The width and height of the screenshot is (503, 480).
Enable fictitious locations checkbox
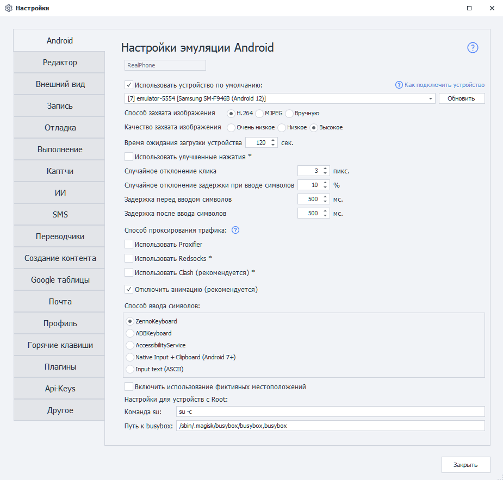point(129,387)
